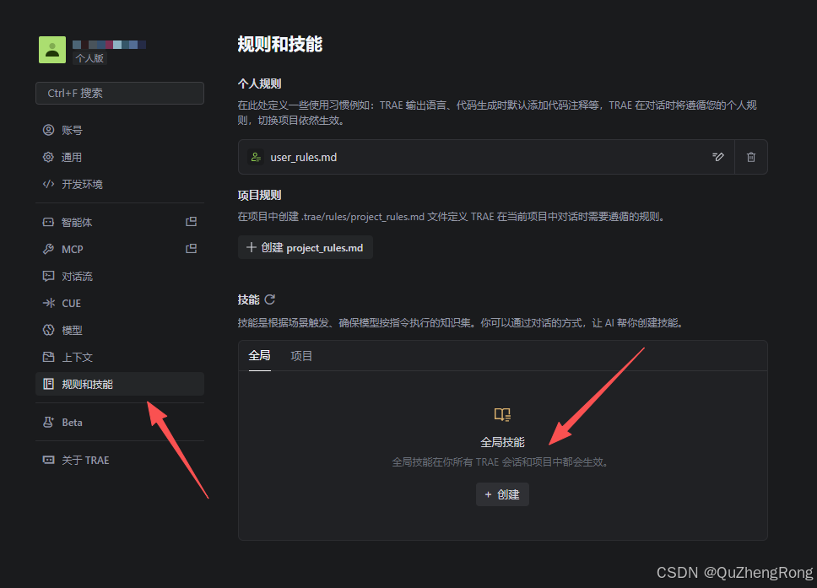The width and height of the screenshot is (817, 588).
Task: Click the 上下文 folder icon
Action: point(48,358)
